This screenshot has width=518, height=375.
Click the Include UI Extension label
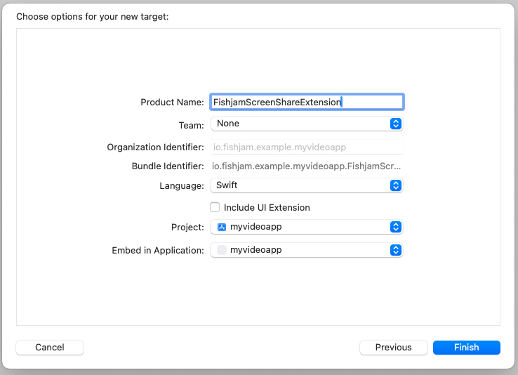coord(267,208)
